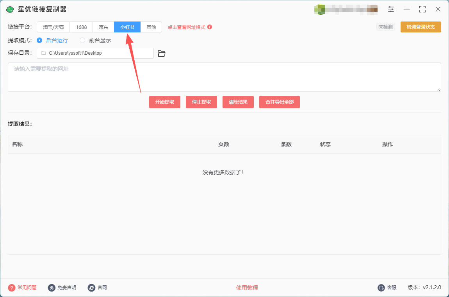
Task: Click the save directory path field
Action: [x=95, y=53]
